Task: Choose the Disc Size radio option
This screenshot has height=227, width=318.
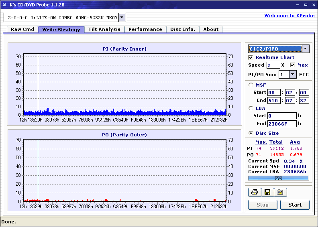Action: pyautogui.click(x=251, y=133)
